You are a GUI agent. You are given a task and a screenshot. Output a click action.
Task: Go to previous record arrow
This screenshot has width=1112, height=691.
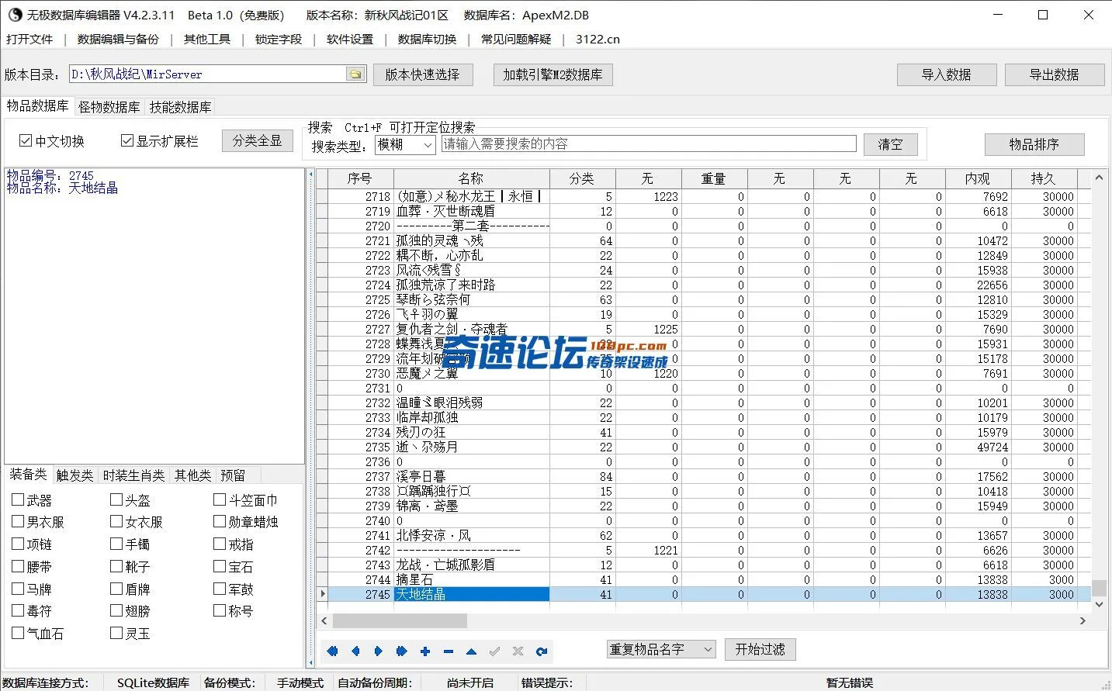point(355,651)
